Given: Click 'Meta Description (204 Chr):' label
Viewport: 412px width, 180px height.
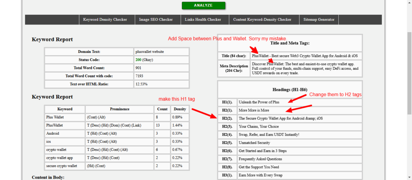Looking at the screenshot, I should 234,68.
